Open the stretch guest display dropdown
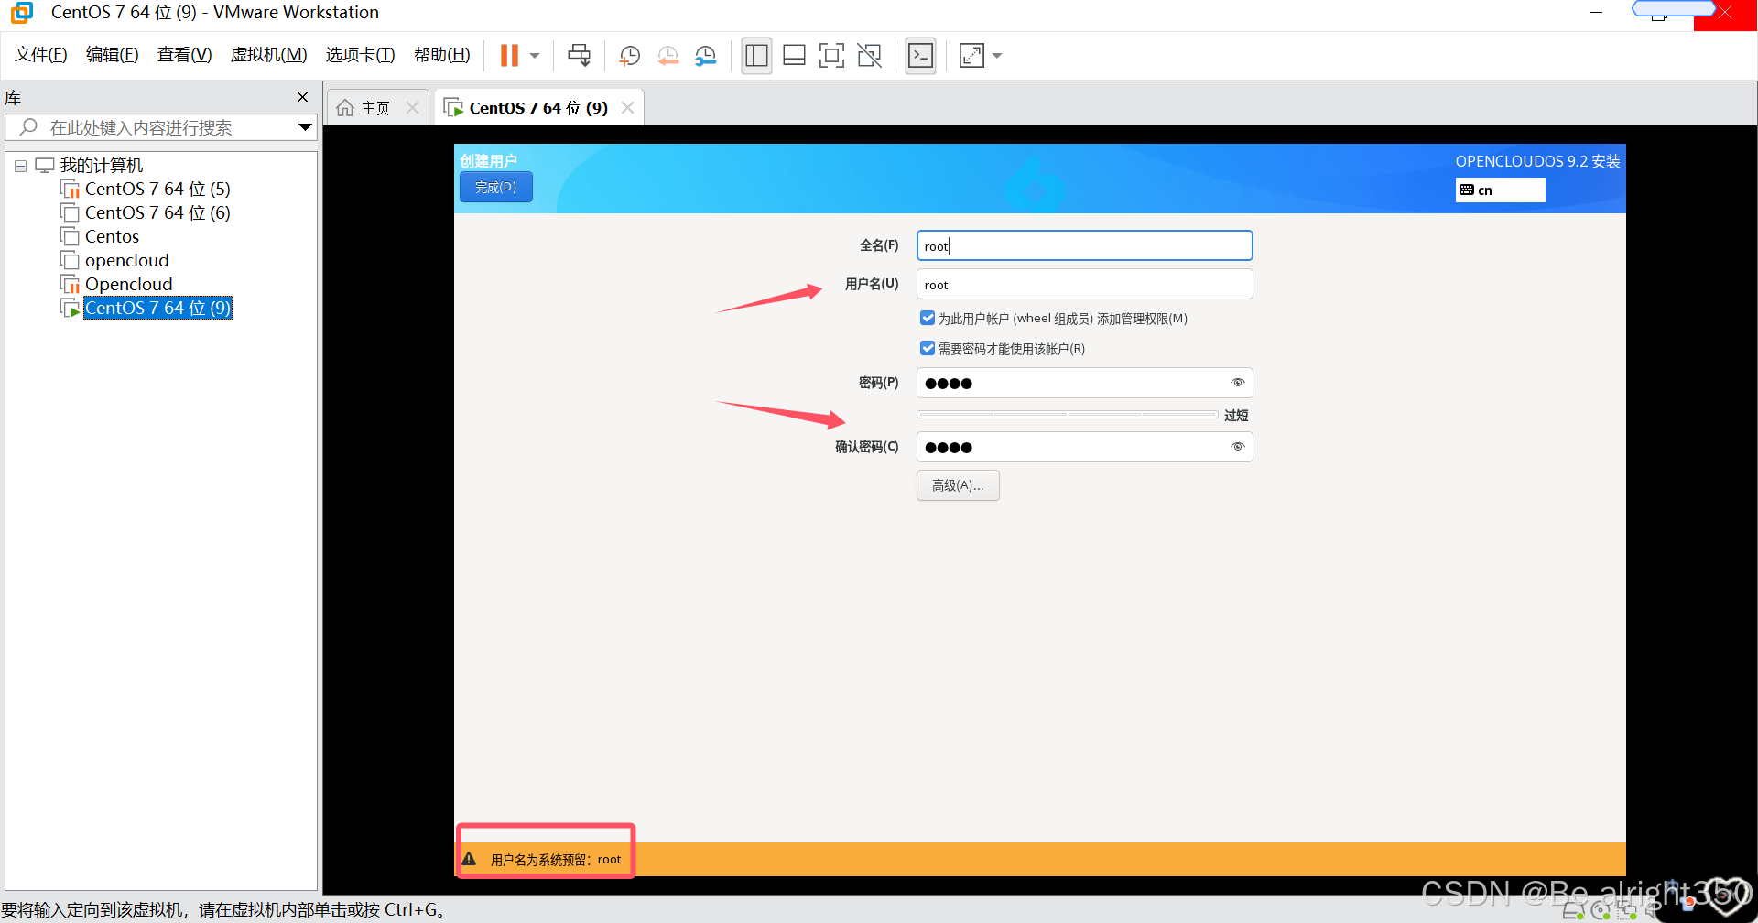1758x923 pixels. [x=997, y=56]
